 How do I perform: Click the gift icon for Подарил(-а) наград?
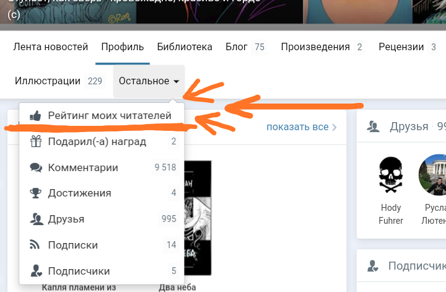coord(36,142)
